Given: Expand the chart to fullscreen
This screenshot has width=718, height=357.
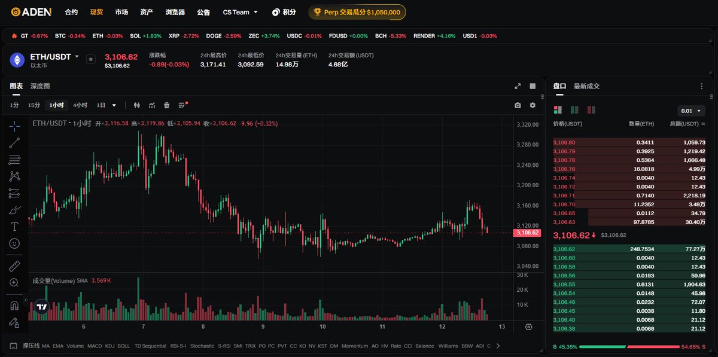Looking at the screenshot, I should coord(518,86).
